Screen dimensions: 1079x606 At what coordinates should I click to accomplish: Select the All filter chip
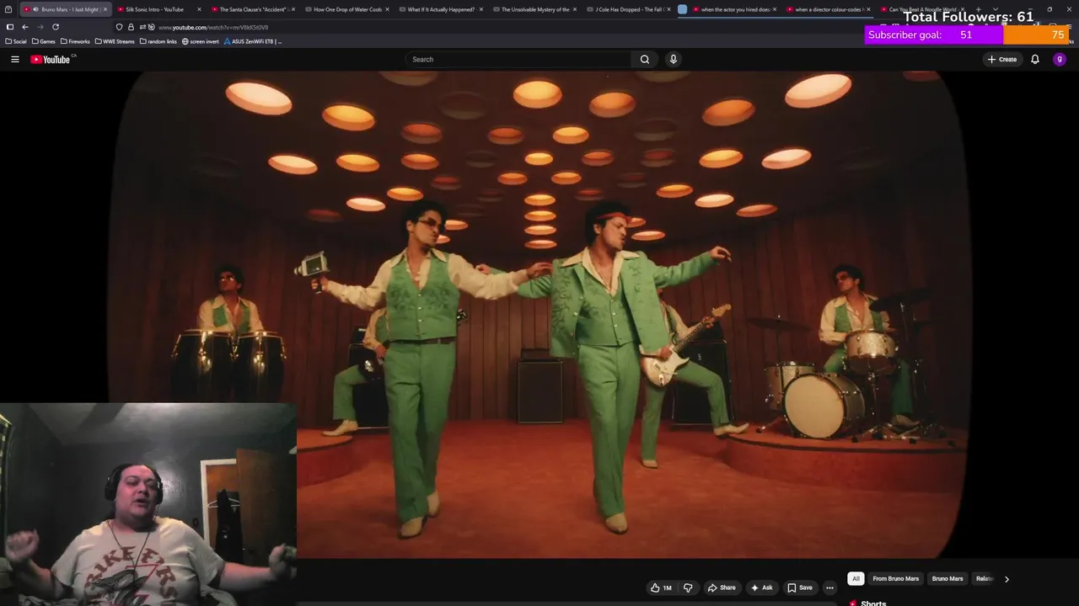(856, 578)
